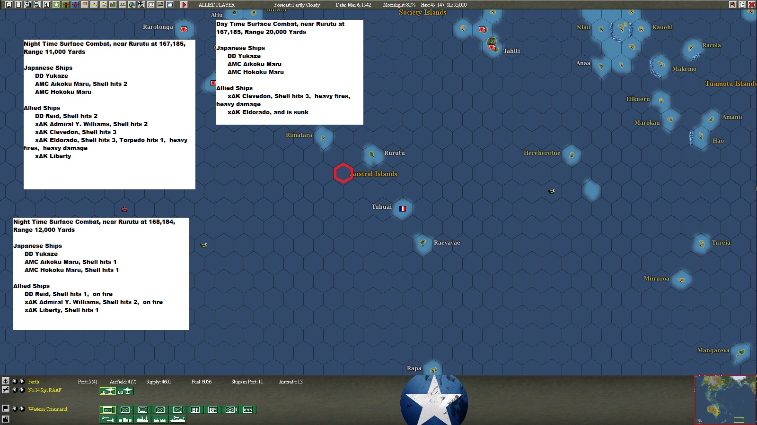Click the 'Date: Mar 6, 1942' text

point(353,5)
